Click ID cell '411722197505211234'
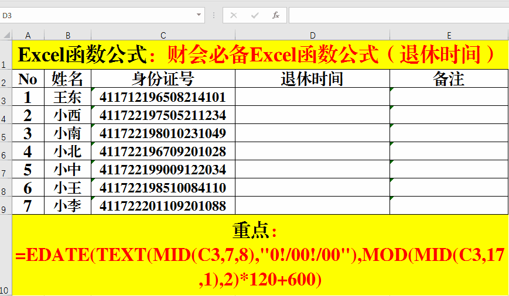Viewport: 509px width, 296px height. (x=163, y=115)
